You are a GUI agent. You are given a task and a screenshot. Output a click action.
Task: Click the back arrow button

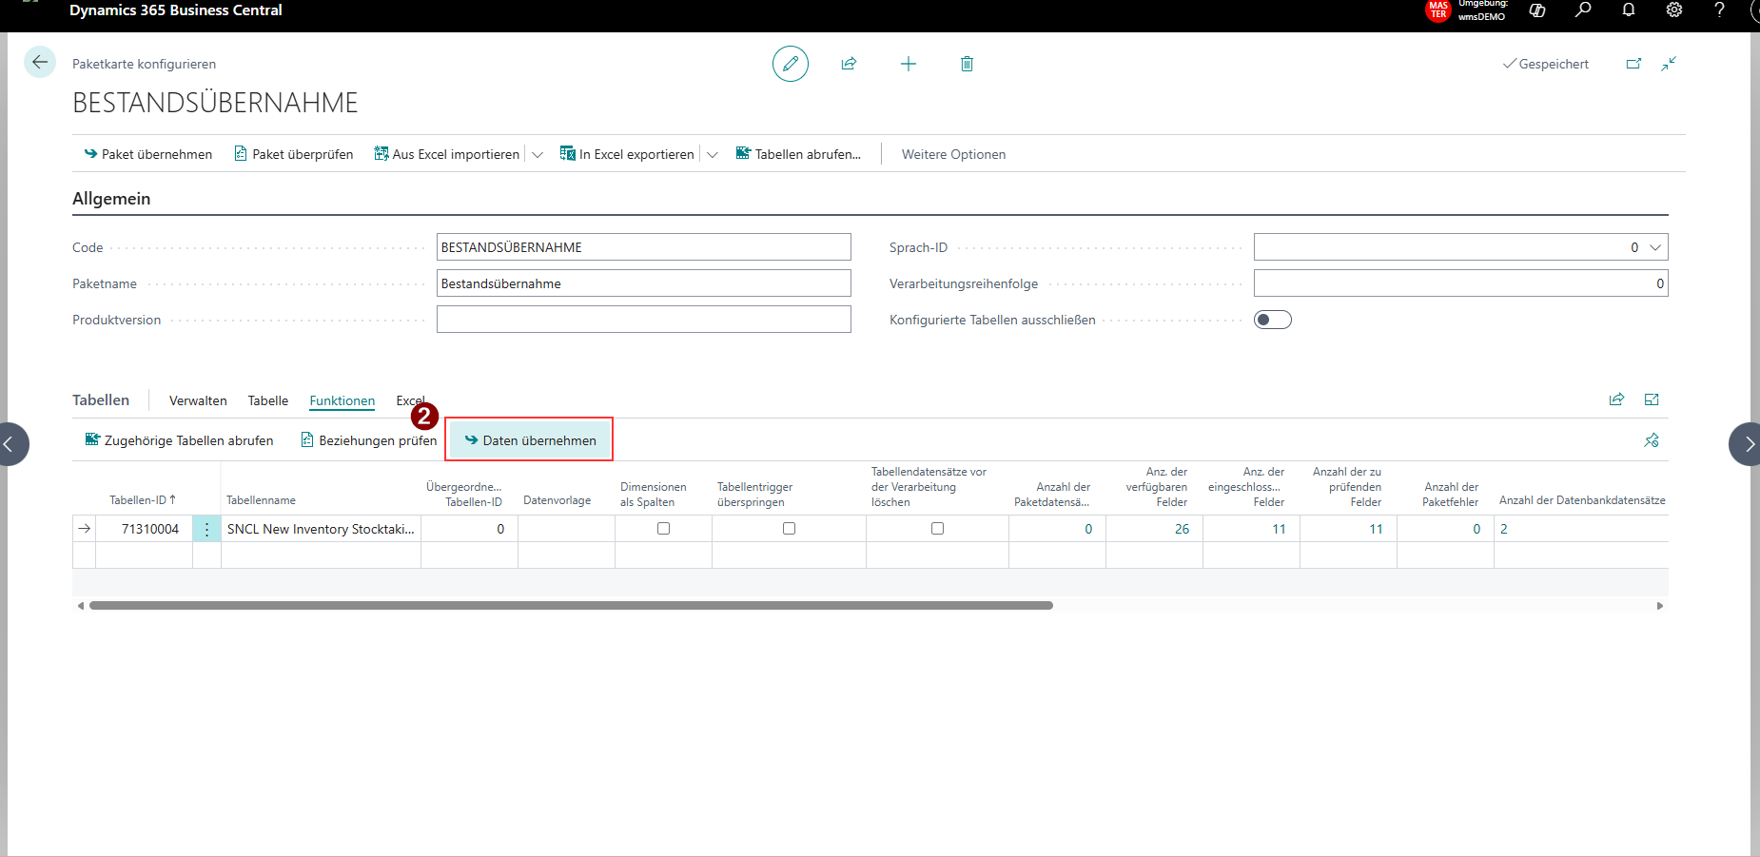coord(40,63)
